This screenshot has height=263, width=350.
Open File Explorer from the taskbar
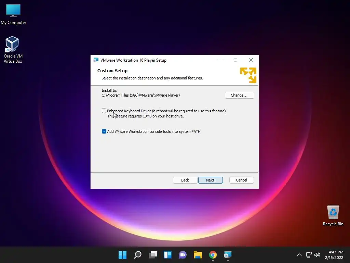[x=198, y=255]
